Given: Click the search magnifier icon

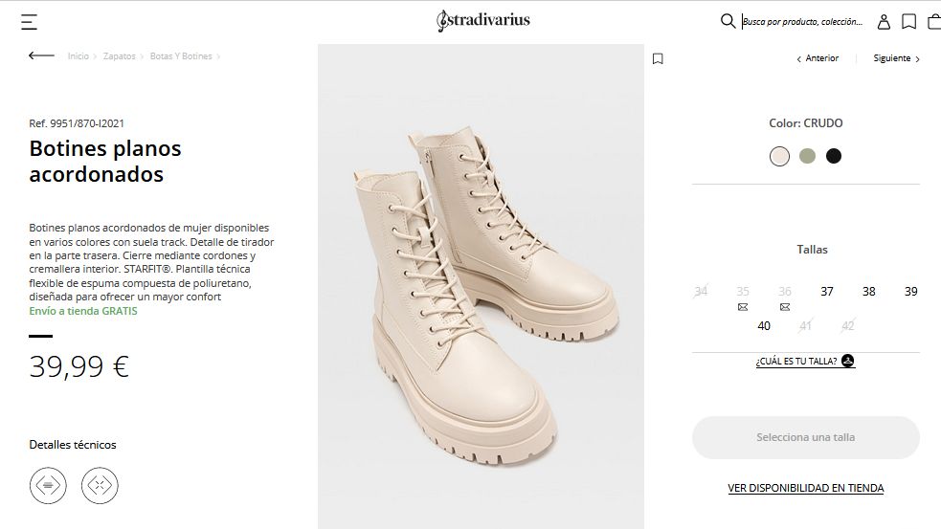Looking at the screenshot, I should (x=728, y=21).
